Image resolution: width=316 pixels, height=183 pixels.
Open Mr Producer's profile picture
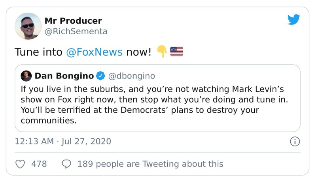(28, 26)
